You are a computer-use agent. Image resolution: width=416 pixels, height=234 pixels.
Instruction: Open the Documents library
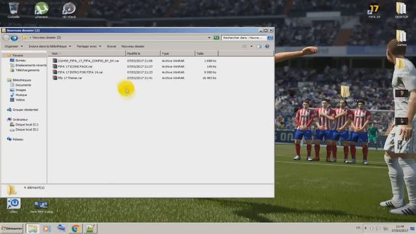point(21,85)
